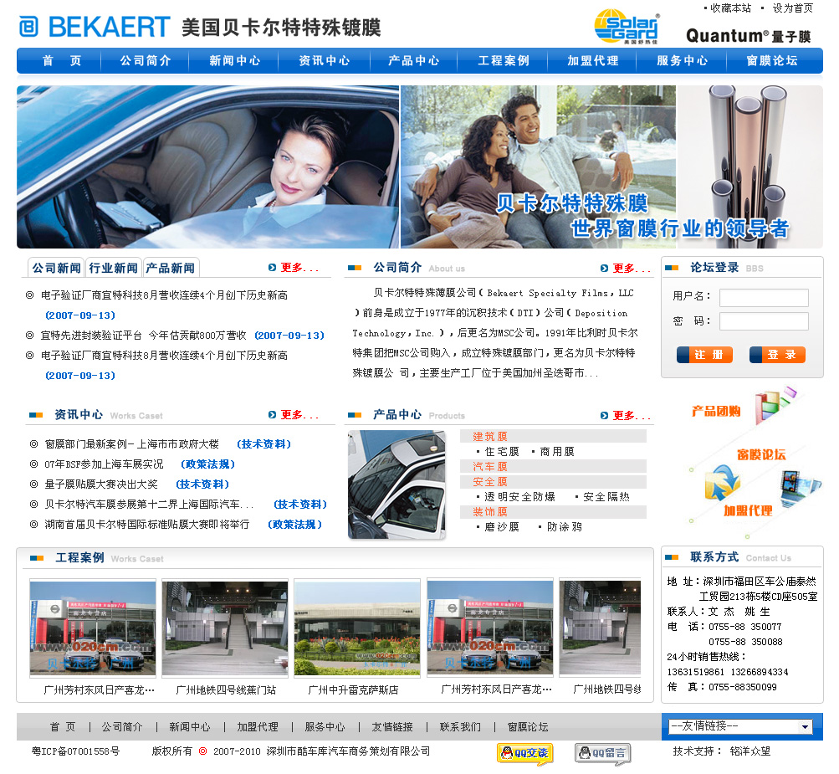Select 住宅膜 product subcategory

[x=502, y=451]
